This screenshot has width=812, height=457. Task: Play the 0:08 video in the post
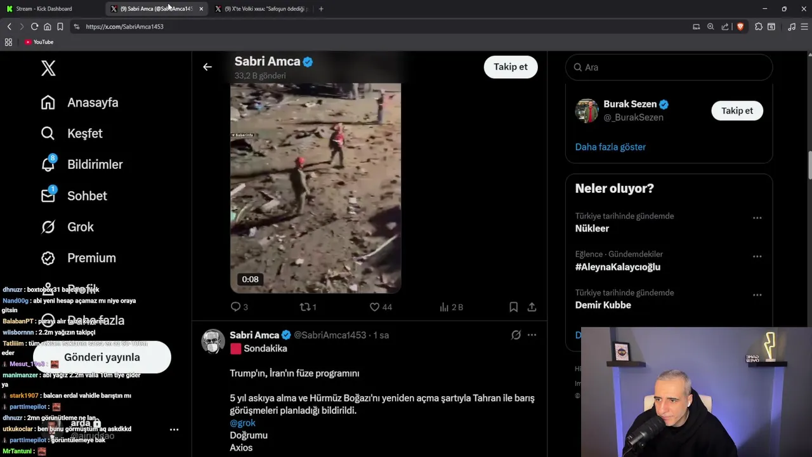pos(315,188)
